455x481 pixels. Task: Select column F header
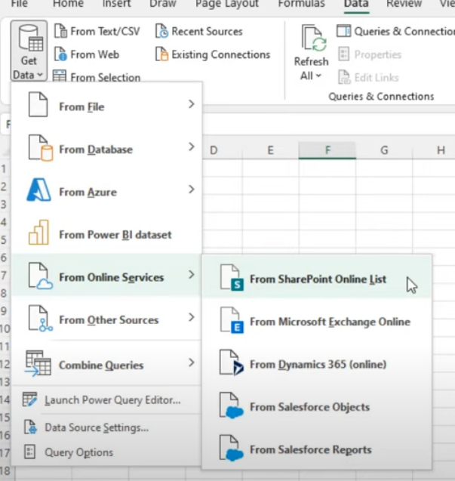[327, 150]
